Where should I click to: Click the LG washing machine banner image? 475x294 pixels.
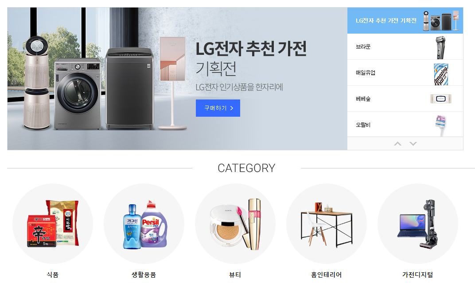click(78, 94)
